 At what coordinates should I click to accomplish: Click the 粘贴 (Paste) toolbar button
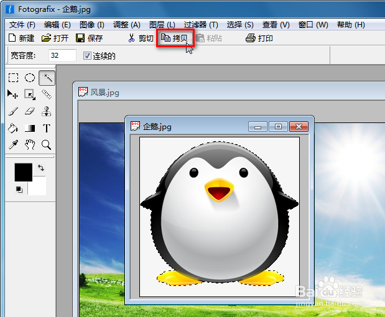click(x=209, y=38)
